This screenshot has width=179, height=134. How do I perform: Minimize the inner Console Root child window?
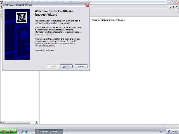(171, 7)
